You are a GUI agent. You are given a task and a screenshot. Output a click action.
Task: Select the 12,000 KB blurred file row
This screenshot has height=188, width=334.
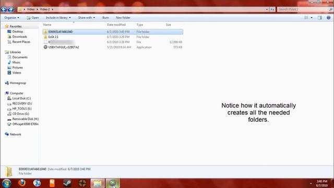[113, 42]
